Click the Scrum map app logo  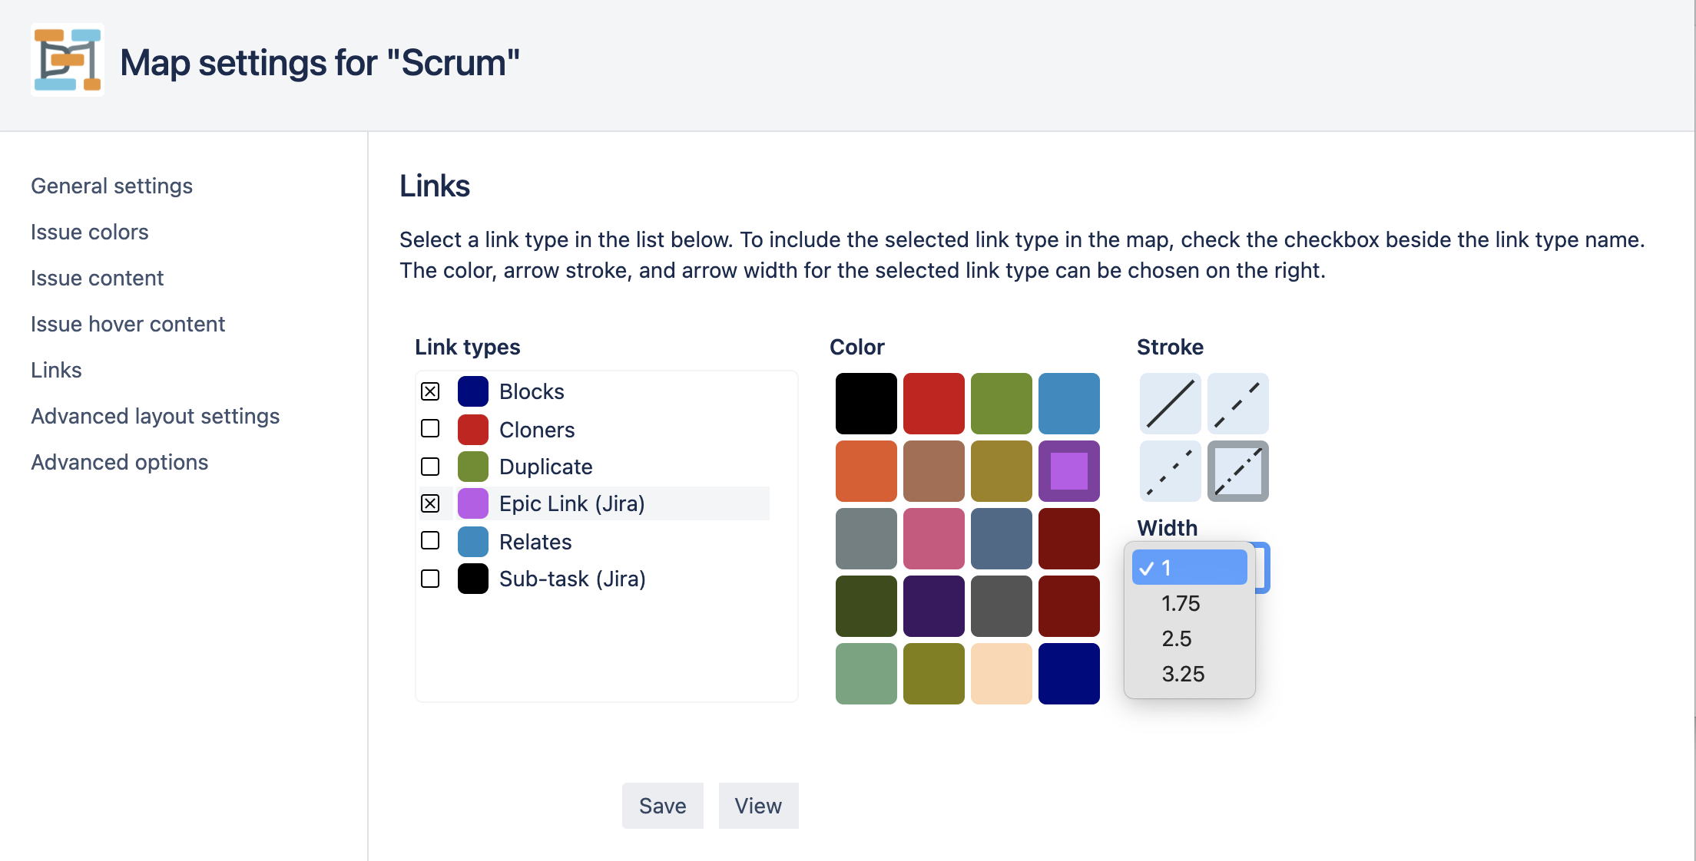68,60
